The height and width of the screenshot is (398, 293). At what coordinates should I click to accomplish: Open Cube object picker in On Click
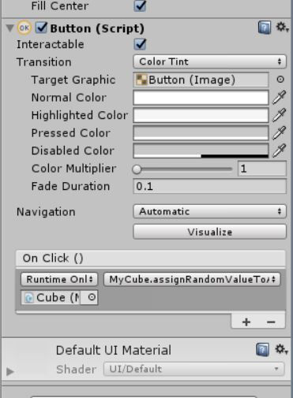tap(92, 297)
